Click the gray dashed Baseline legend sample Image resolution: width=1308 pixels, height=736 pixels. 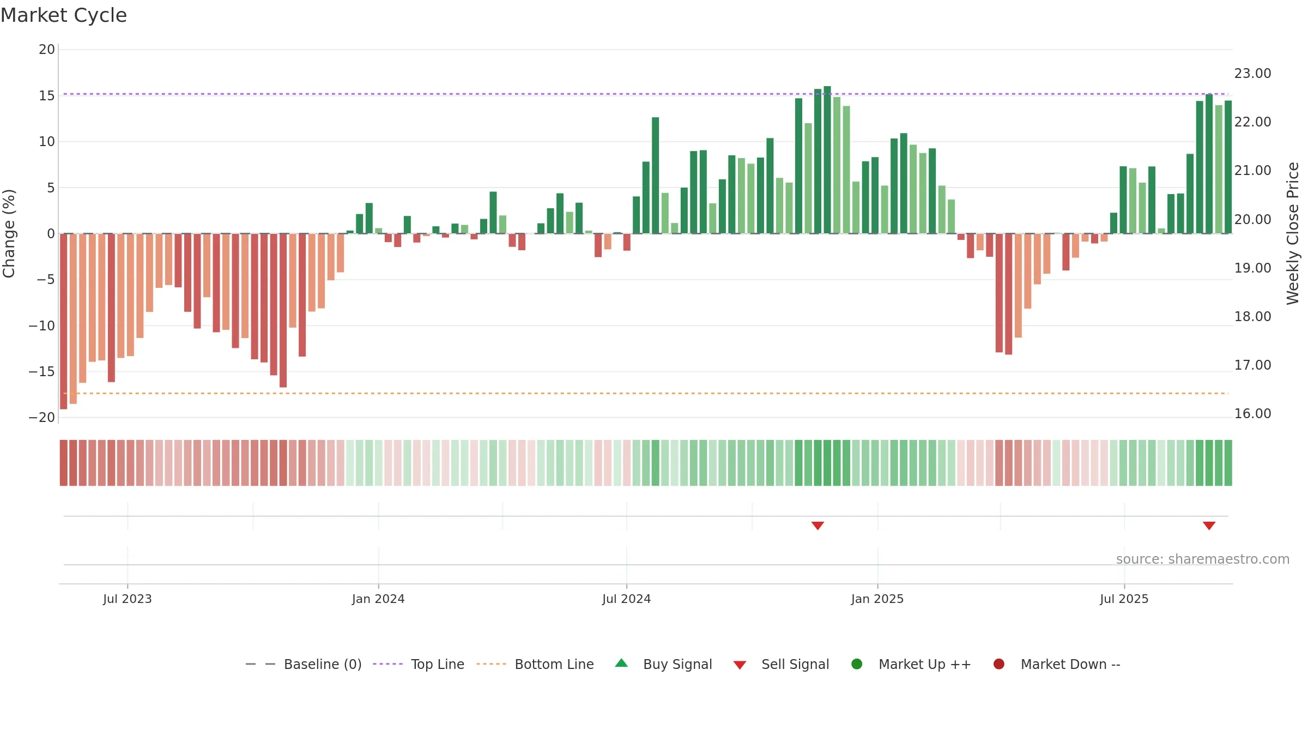(261, 664)
